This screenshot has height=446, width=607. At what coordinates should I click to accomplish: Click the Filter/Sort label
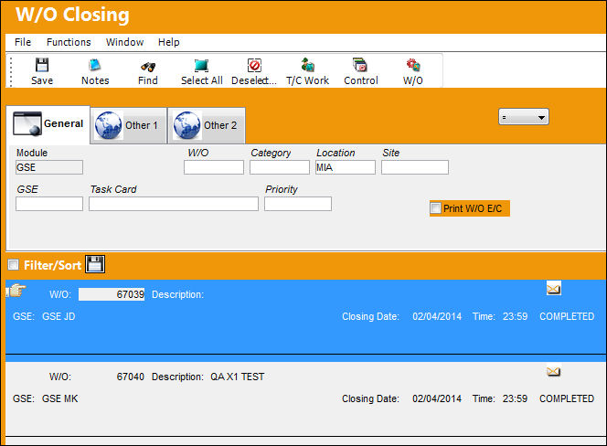coord(52,265)
